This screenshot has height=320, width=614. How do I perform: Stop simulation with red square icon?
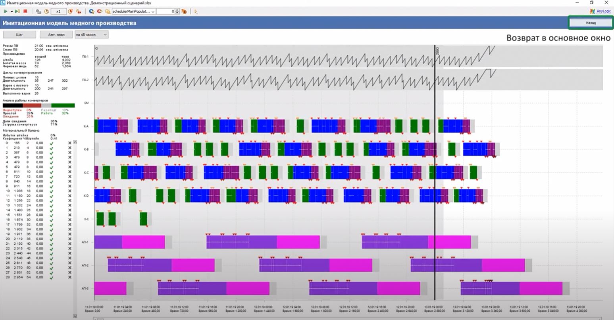click(x=25, y=11)
